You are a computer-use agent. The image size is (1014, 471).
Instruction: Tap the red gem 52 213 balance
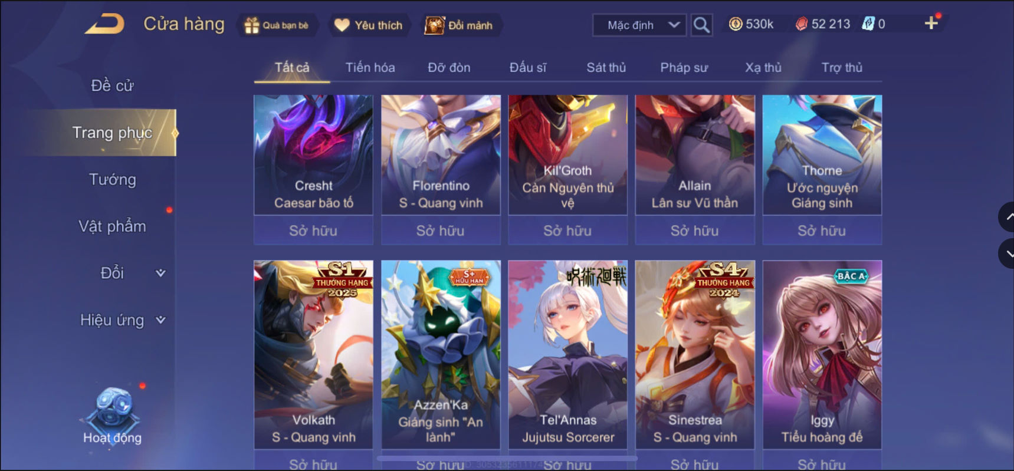(x=823, y=24)
